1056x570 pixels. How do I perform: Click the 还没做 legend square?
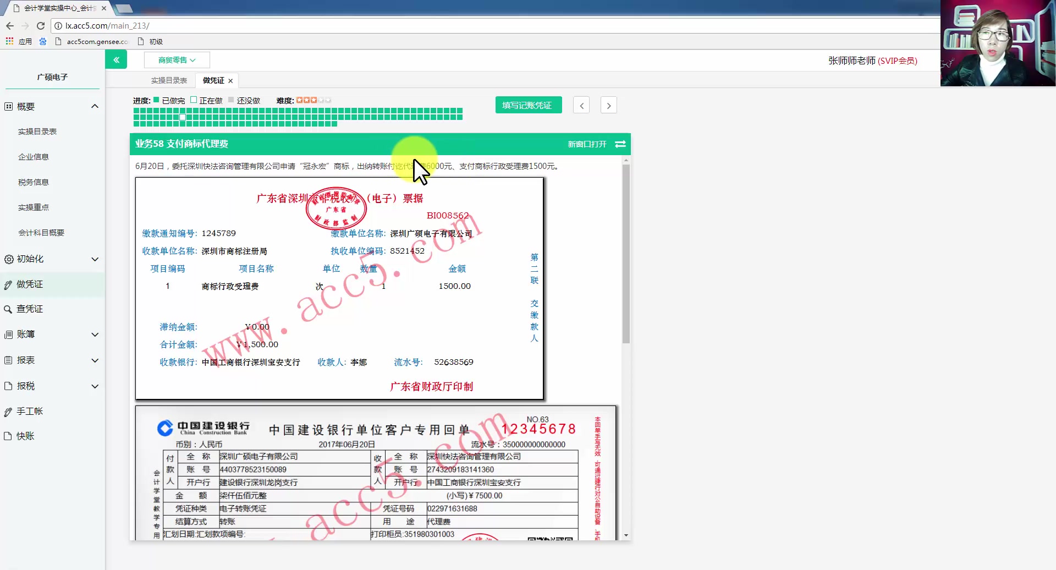231,100
